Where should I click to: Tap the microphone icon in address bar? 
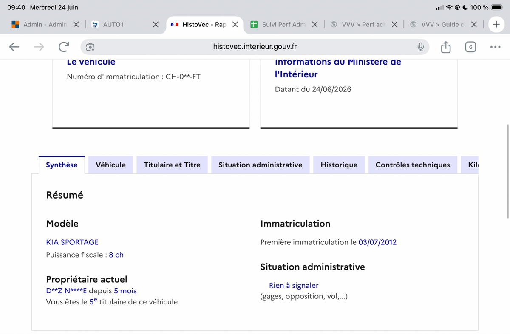point(420,47)
